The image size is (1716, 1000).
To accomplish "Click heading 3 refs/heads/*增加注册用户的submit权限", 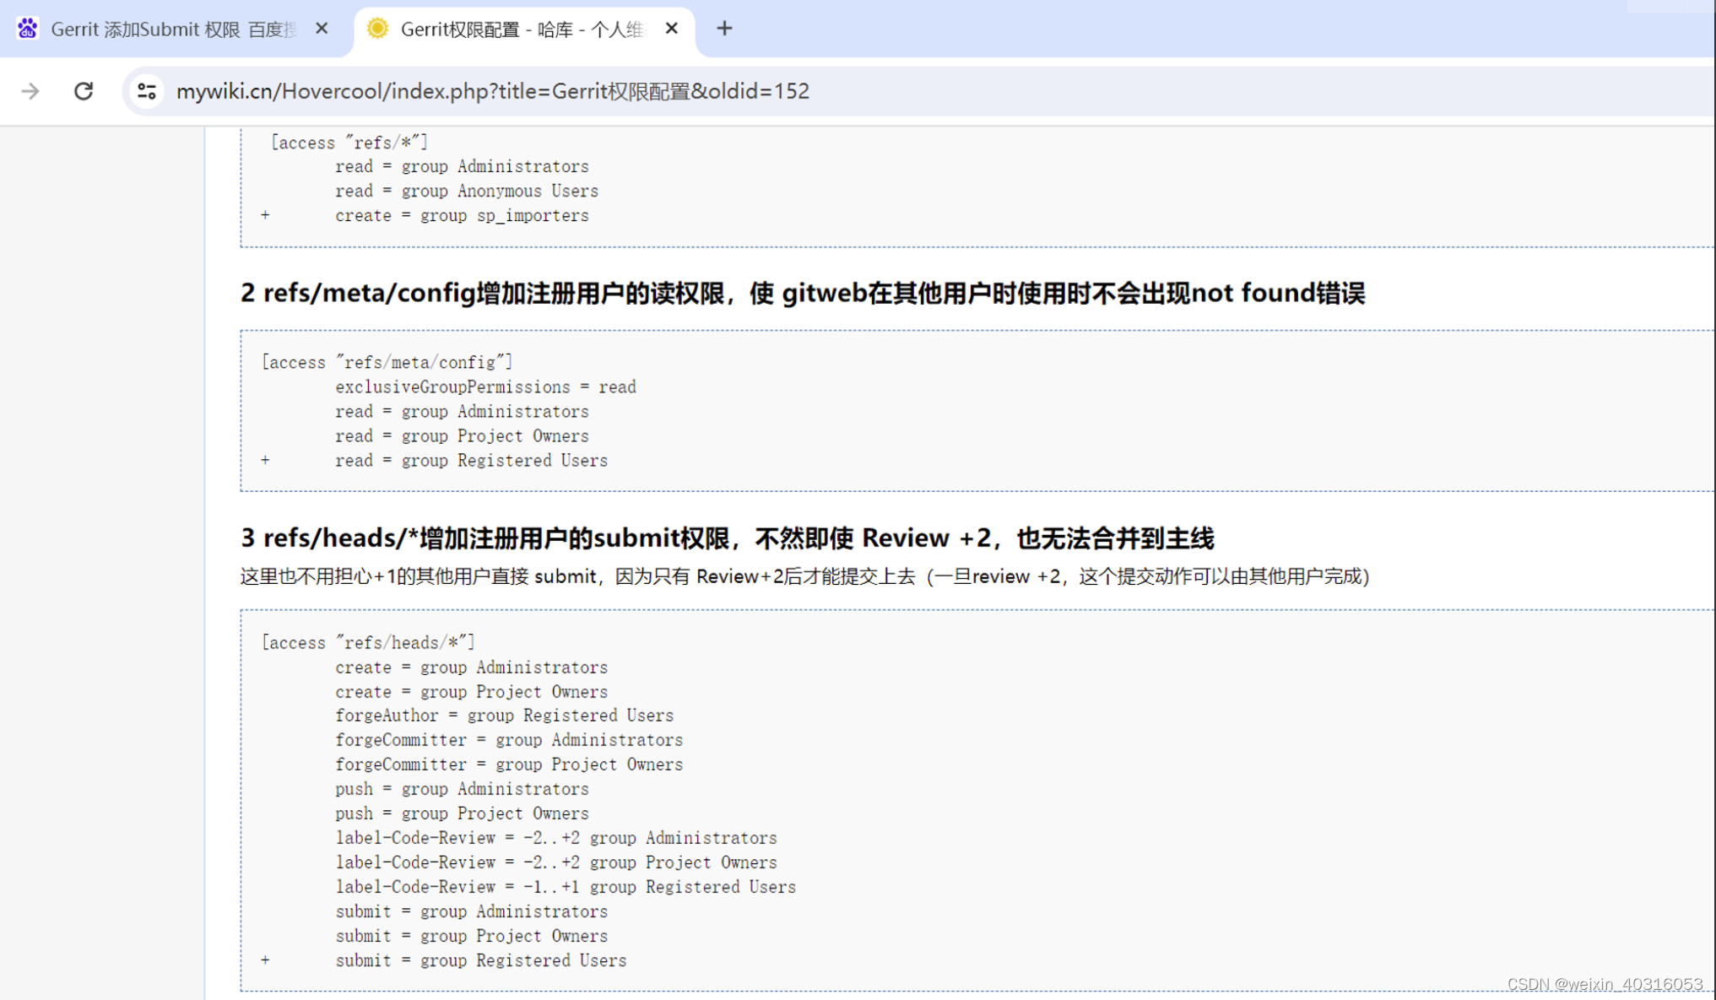I will (x=727, y=538).
